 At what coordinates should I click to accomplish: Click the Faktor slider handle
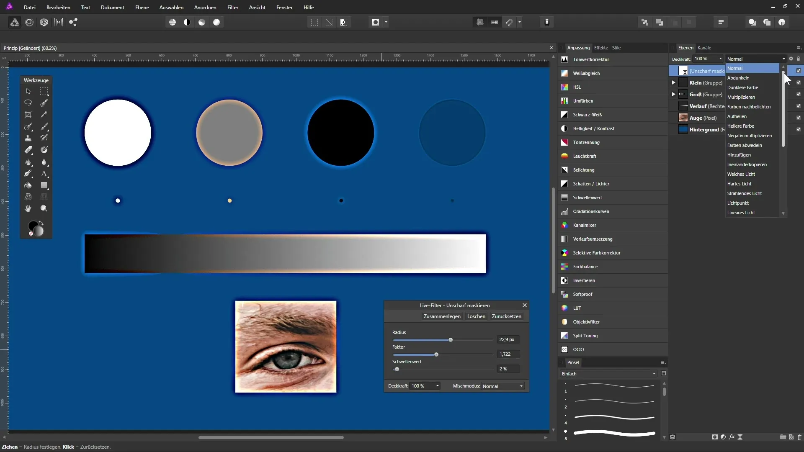(436, 354)
